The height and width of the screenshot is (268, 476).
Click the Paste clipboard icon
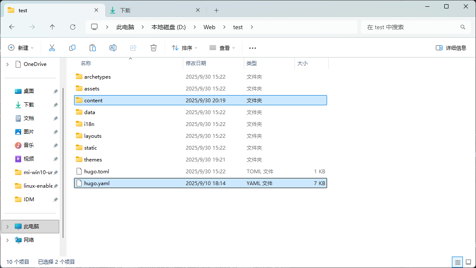point(93,48)
